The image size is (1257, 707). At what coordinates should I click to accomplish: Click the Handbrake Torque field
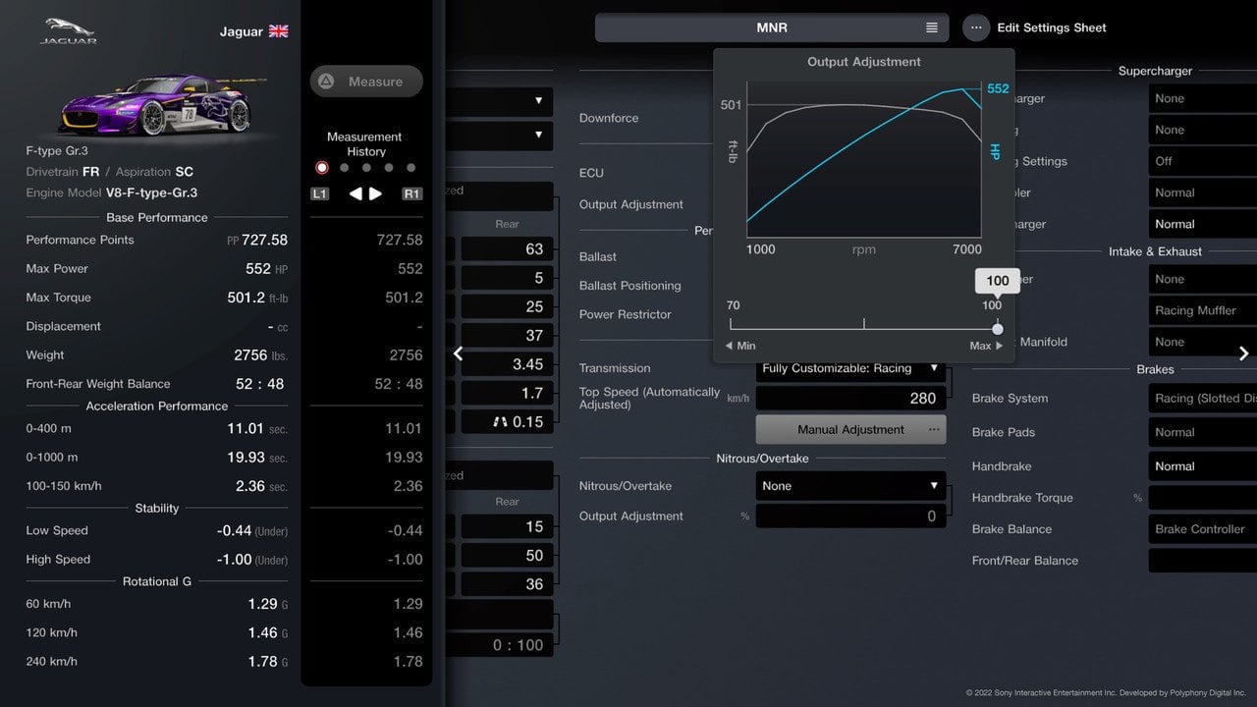(x=1203, y=498)
